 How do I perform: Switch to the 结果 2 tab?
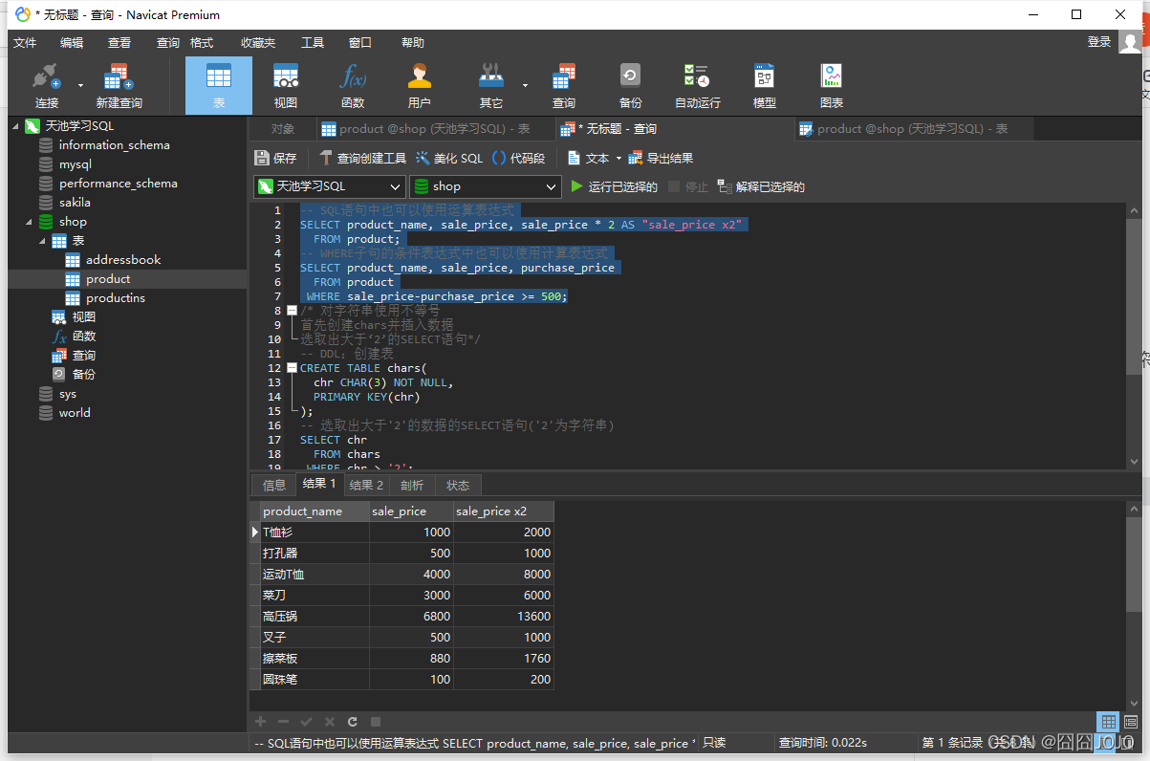pos(366,485)
